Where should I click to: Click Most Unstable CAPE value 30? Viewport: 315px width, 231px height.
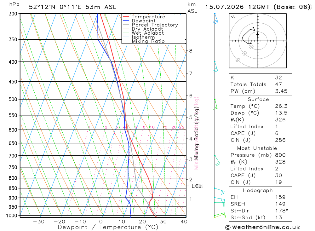point(279,176)
